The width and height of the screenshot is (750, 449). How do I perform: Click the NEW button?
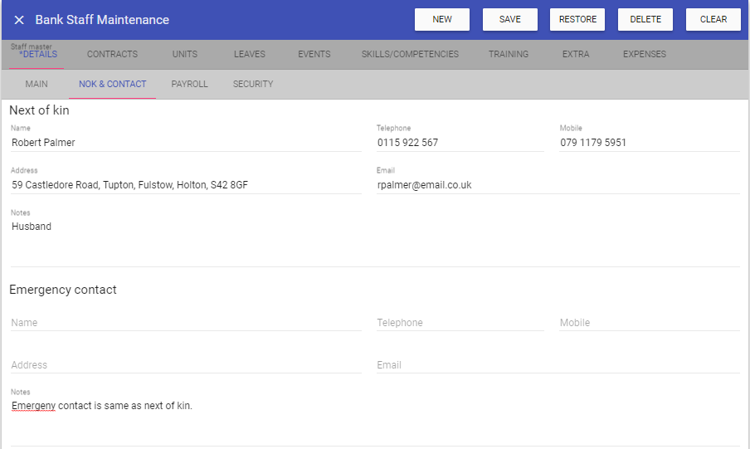[x=442, y=20]
